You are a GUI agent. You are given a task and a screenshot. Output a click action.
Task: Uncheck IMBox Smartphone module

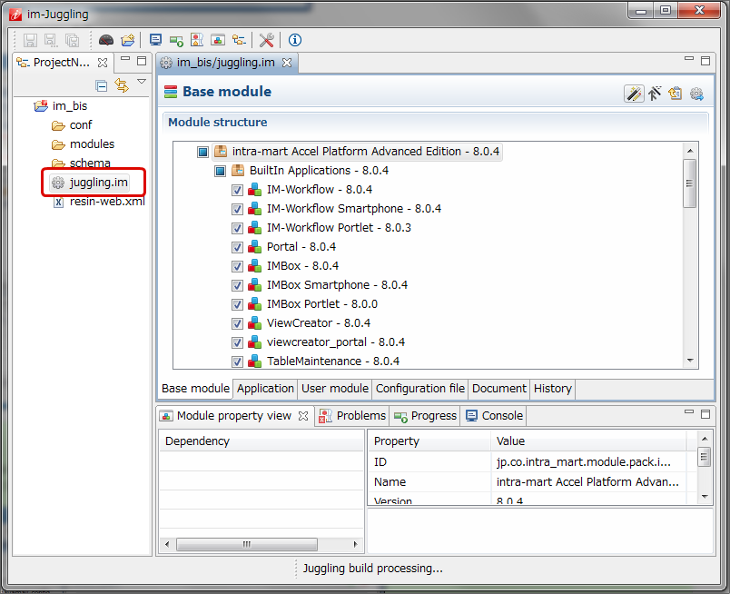(237, 285)
